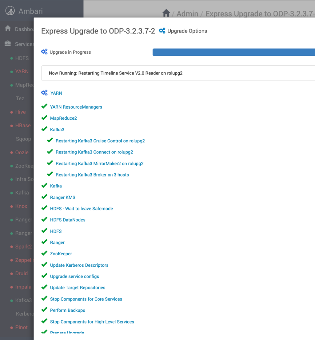Expand Update Kerberos Descriptors step
The image size is (315, 340).
click(x=79, y=265)
